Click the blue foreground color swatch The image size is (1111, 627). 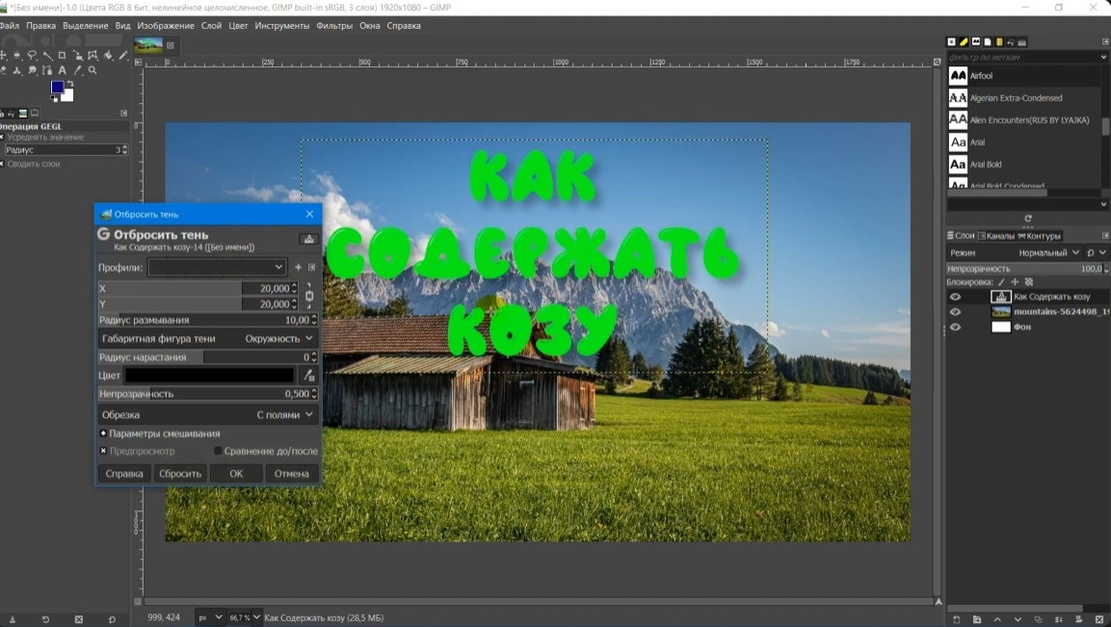[x=58, y=87]
